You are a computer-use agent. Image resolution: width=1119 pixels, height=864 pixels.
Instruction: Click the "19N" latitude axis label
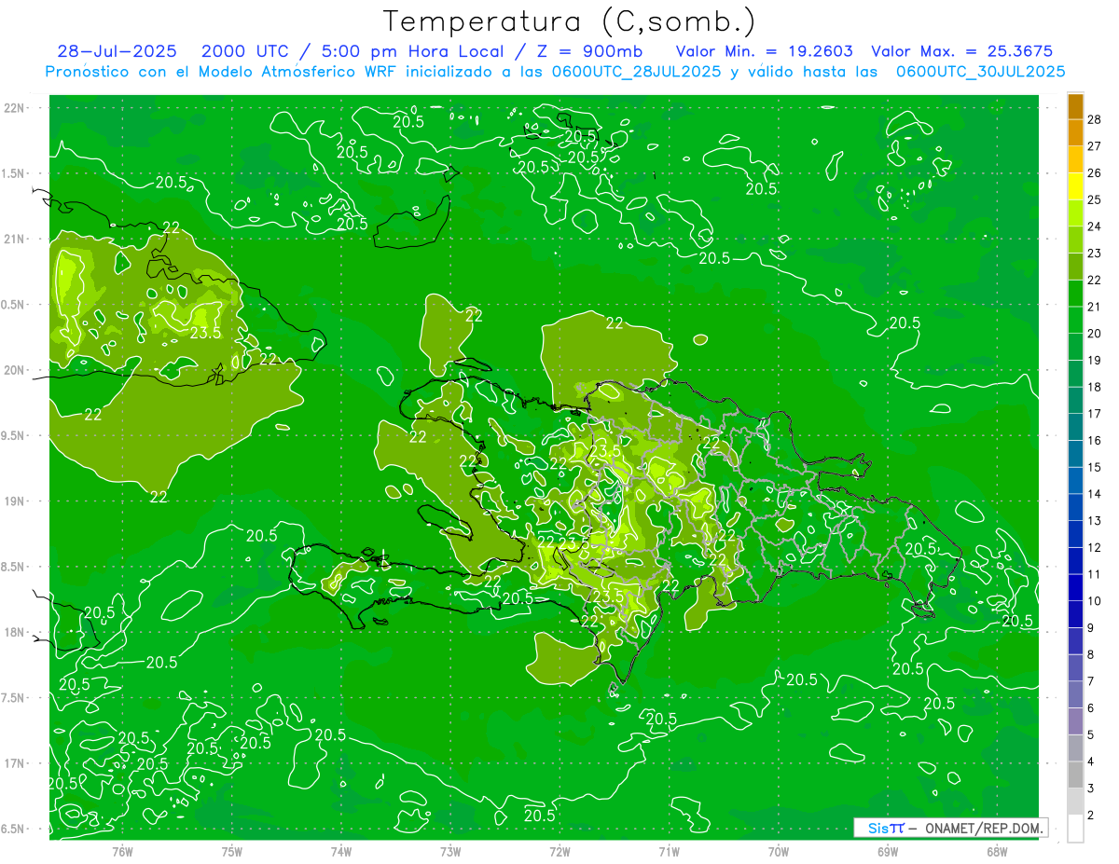tap(16, 501)
